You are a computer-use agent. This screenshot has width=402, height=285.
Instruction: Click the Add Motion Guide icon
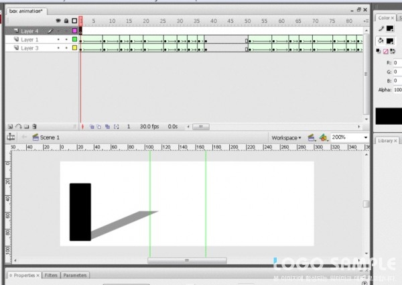[18, 126]
